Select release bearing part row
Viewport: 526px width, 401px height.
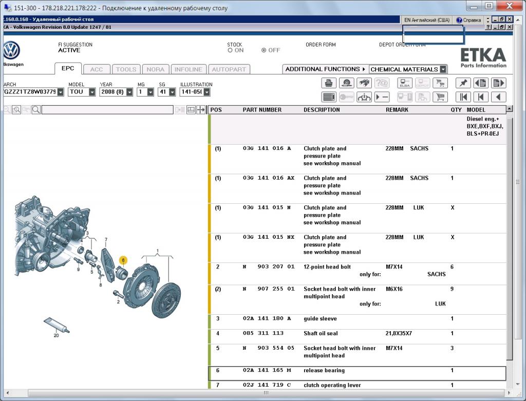(357, 373)
